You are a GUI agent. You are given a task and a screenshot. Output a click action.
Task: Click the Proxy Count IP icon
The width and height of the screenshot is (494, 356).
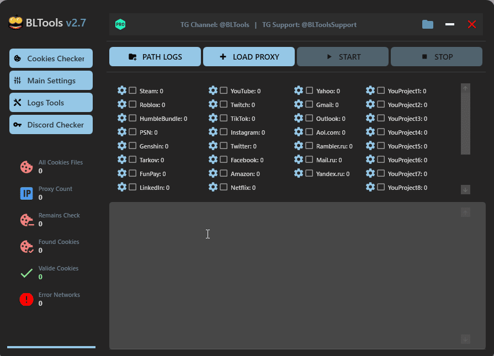pos(26,193)
